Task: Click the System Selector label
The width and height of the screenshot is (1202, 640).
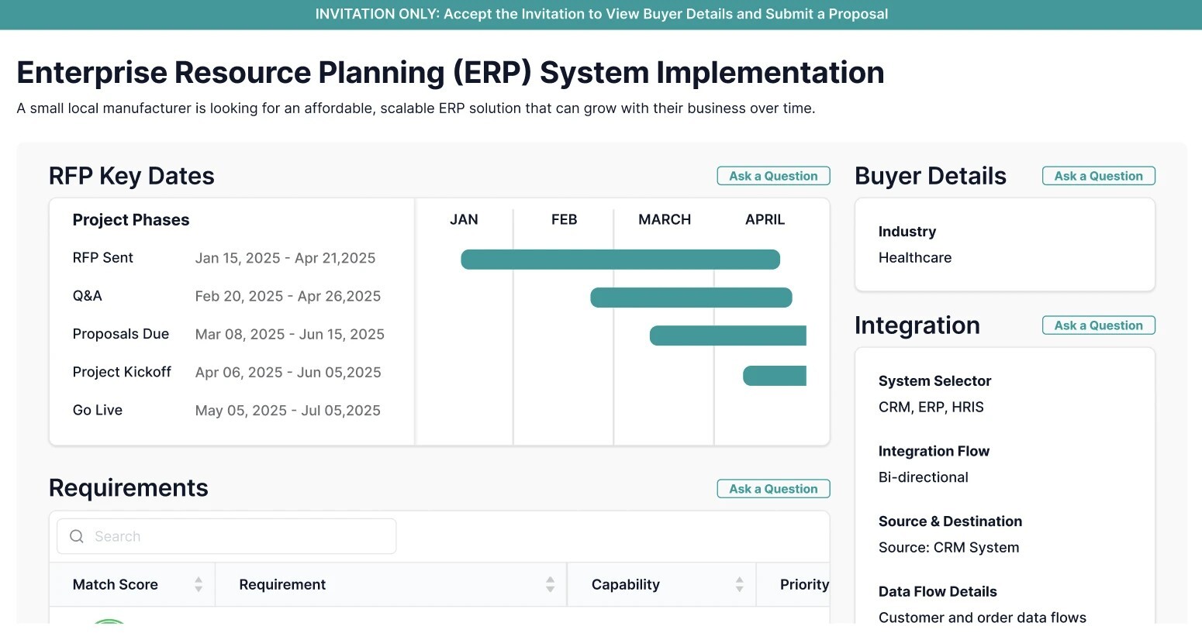Action: [x=935, y=380]
